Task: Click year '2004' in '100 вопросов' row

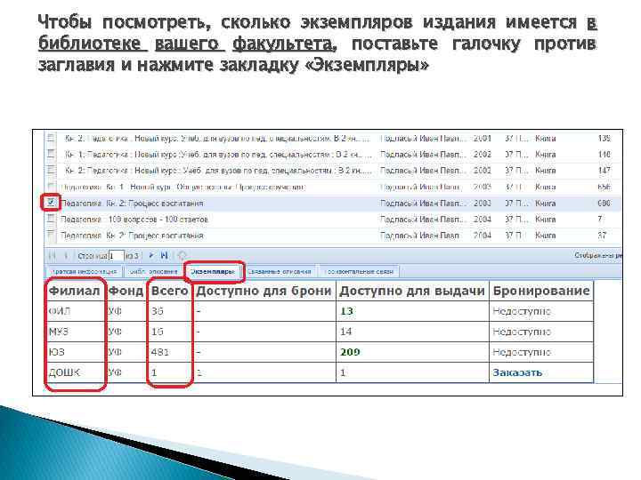Action: 483,220
